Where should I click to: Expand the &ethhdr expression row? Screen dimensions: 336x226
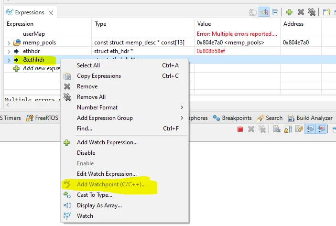pos(9,60)
